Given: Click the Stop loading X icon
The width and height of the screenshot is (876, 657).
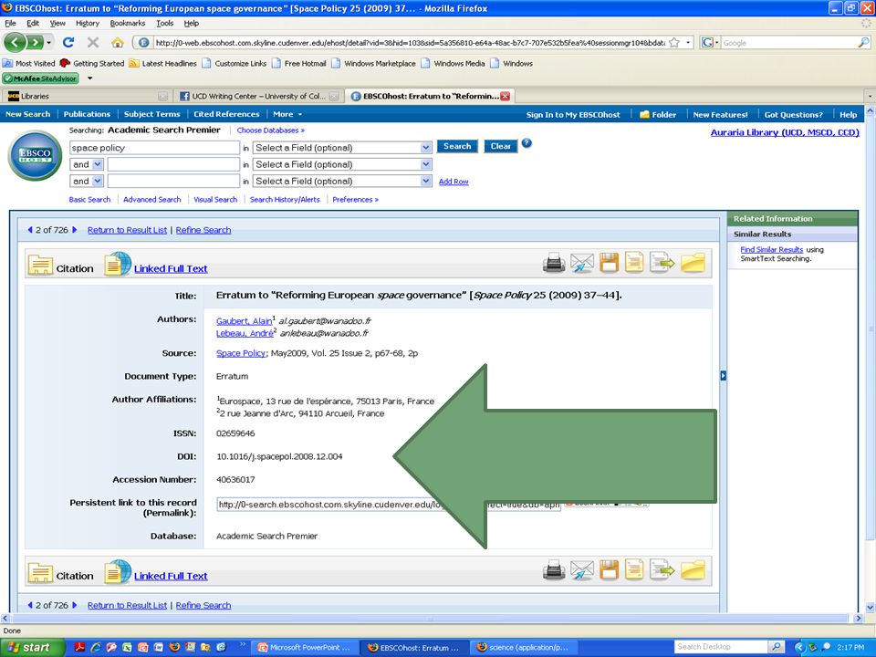Looking at the screenshot, I should [x=93, y=43].
